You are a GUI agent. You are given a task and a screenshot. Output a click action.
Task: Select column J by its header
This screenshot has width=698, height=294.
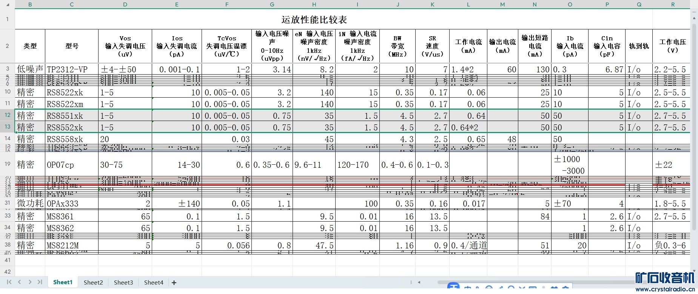pyautogui.click(x=398, y=5)
